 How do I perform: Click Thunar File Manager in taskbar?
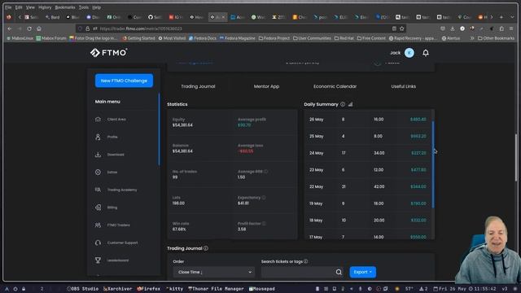pyautogui.click(x=216, y=289)
